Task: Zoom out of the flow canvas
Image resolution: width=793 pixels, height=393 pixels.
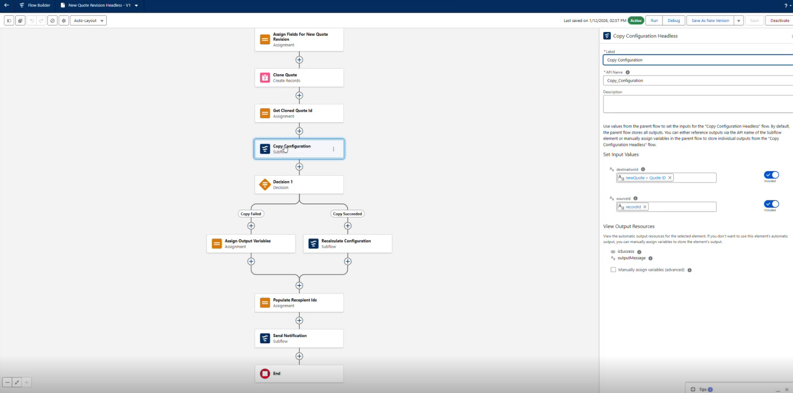Action: [x=7, y=382]
